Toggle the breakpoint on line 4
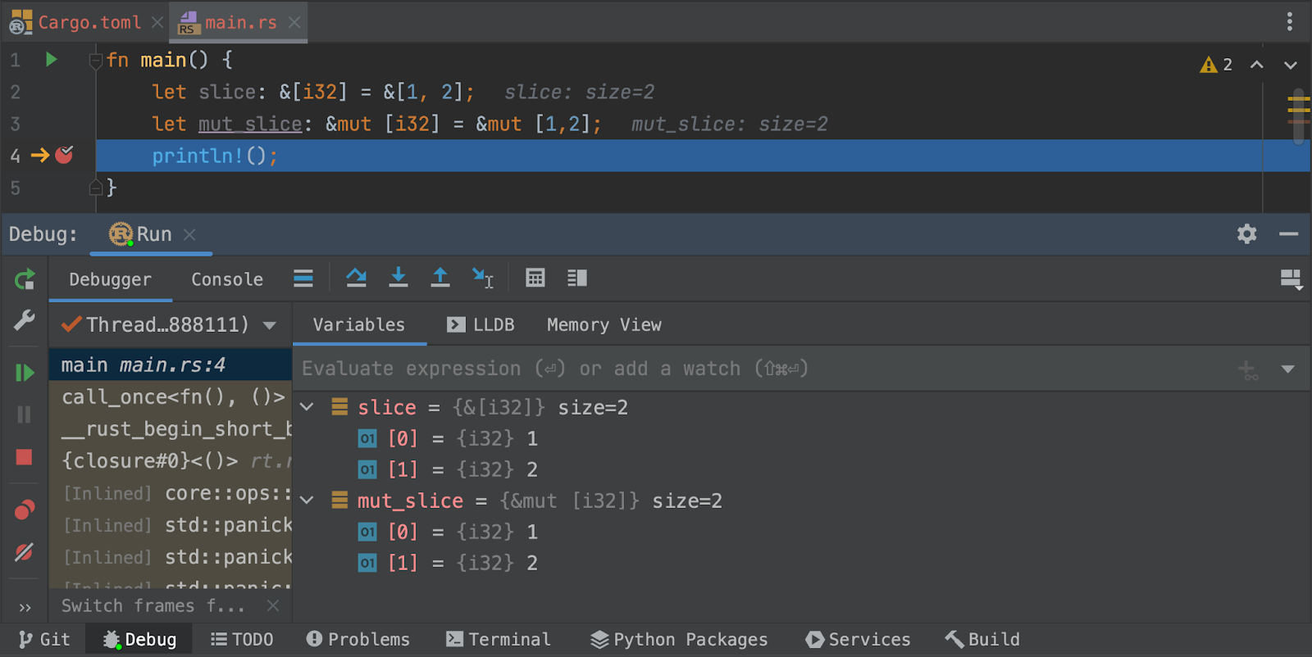Viewport: 1312px width, 657px height. click(x=64, y=155)
